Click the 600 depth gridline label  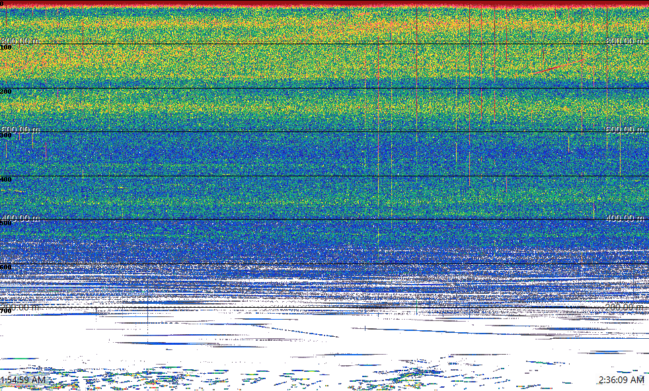[6, 267]
